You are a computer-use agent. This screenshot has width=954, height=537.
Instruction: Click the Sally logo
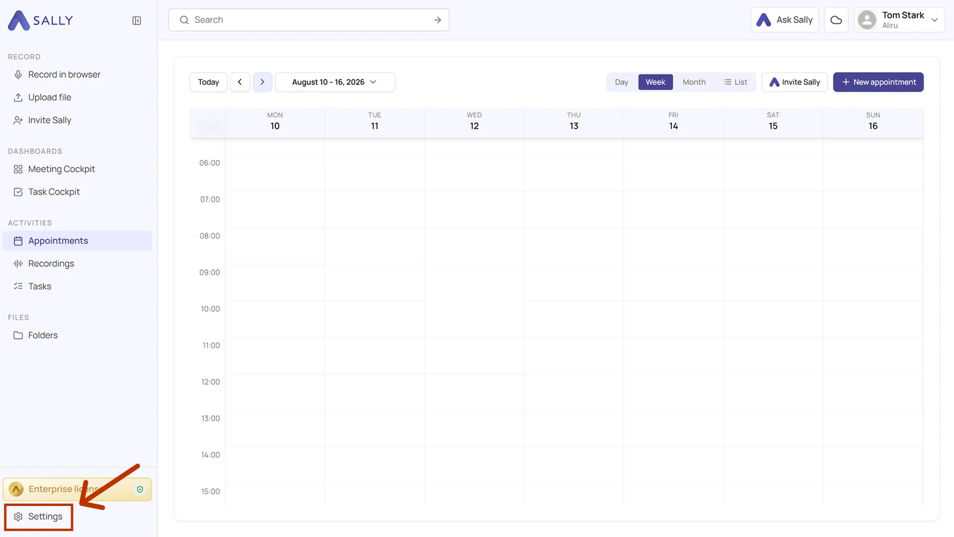(x=41, y=20)
